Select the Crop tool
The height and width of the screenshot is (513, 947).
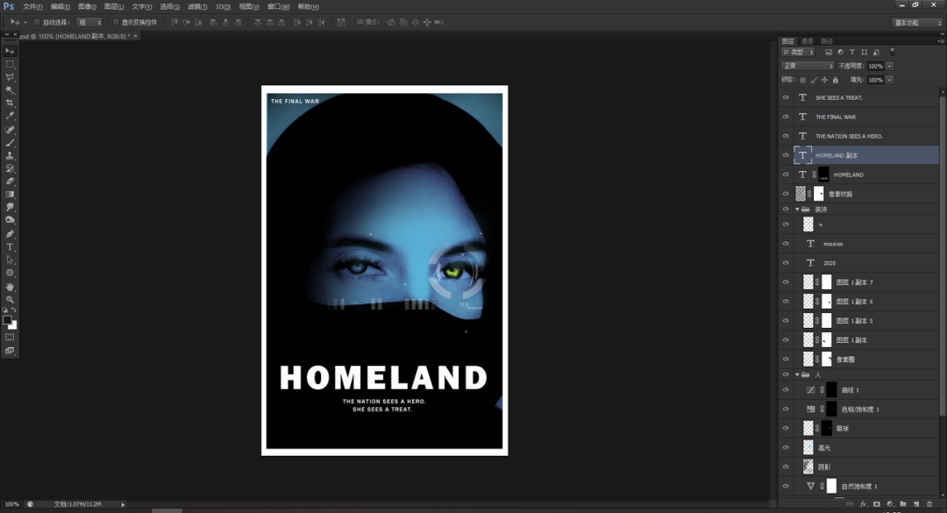(10, 103)
